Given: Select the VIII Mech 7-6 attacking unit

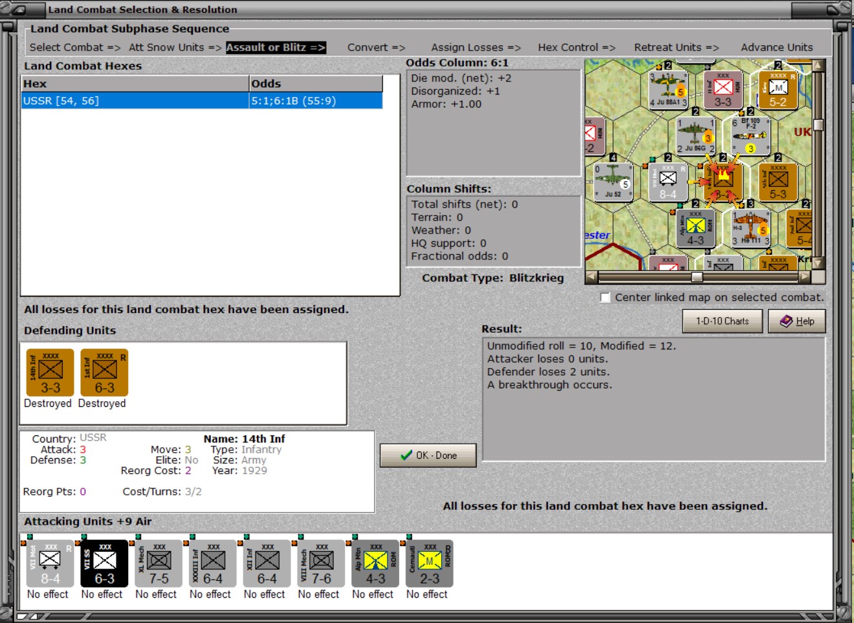Looking at the screenshot, I should [x=321, y=563].
